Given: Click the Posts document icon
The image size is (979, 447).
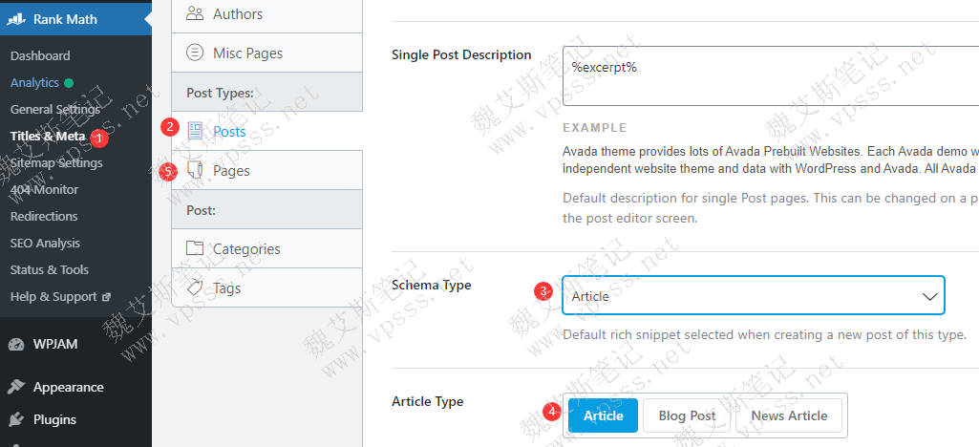Looking at the screenshot, I should 195,131.
